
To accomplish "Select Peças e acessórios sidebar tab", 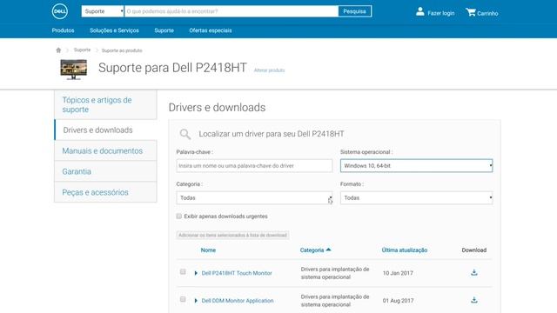I will click(x=105, y=192).
